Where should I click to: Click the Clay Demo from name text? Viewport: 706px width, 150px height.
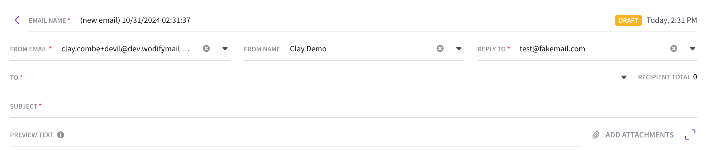tap(308, 49)
